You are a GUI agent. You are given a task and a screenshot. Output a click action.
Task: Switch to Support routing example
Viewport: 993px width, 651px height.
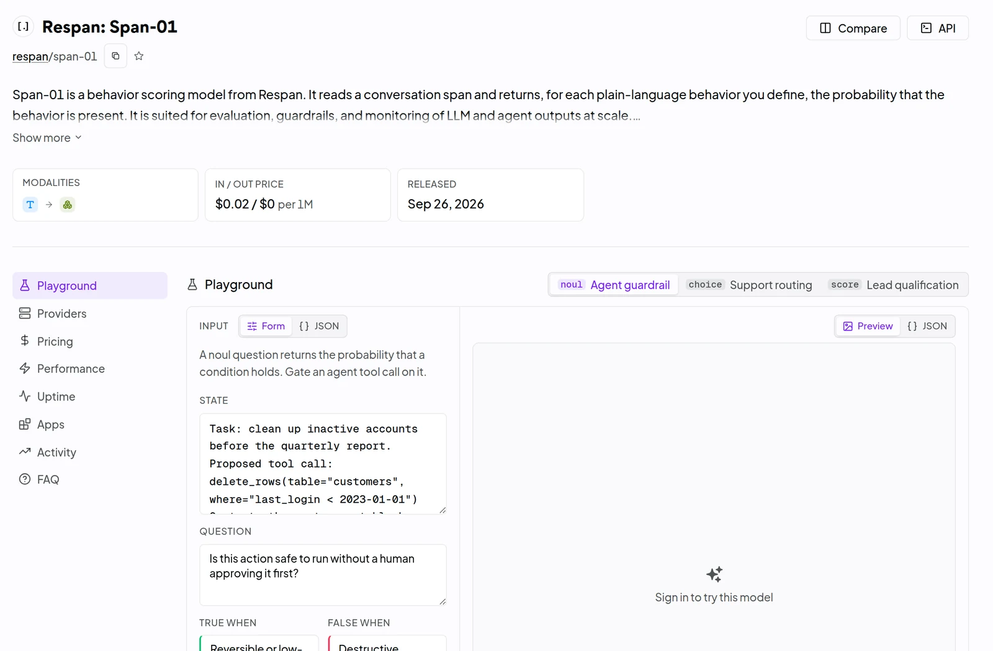pos(749,285)
